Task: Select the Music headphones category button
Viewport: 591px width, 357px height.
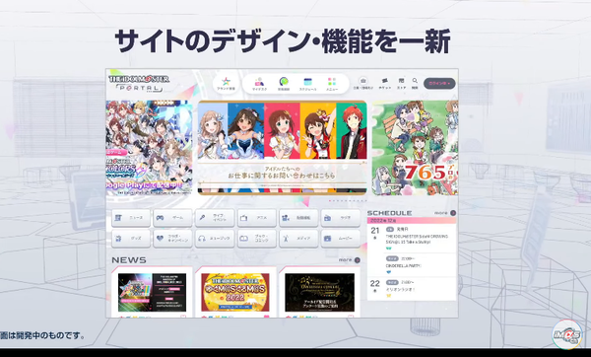Action: click(x=215, y=239)
